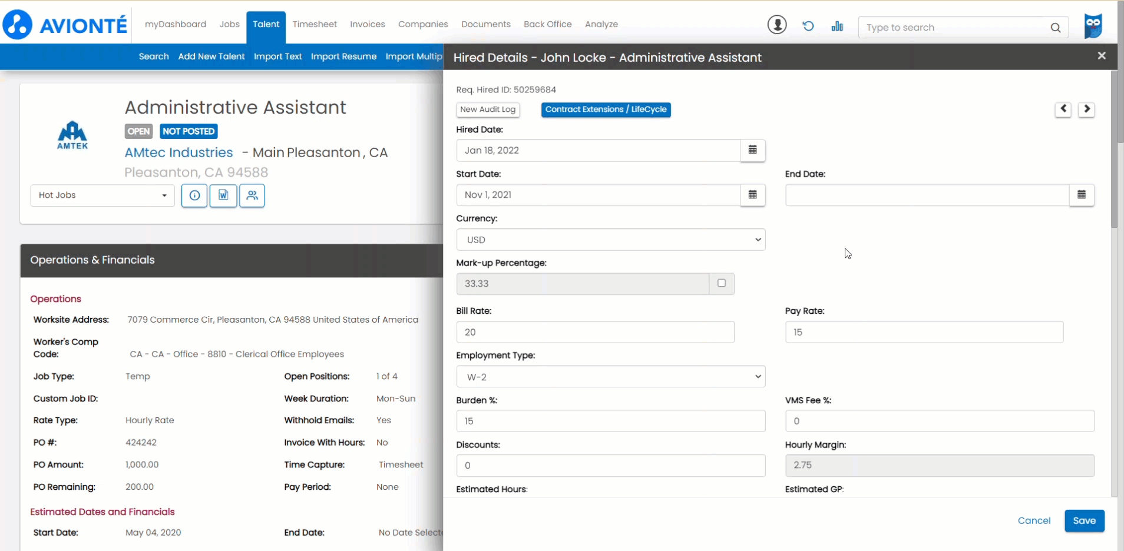Click the Discounts field
This screenshot has height=551, width=1124.
(611, 466)
